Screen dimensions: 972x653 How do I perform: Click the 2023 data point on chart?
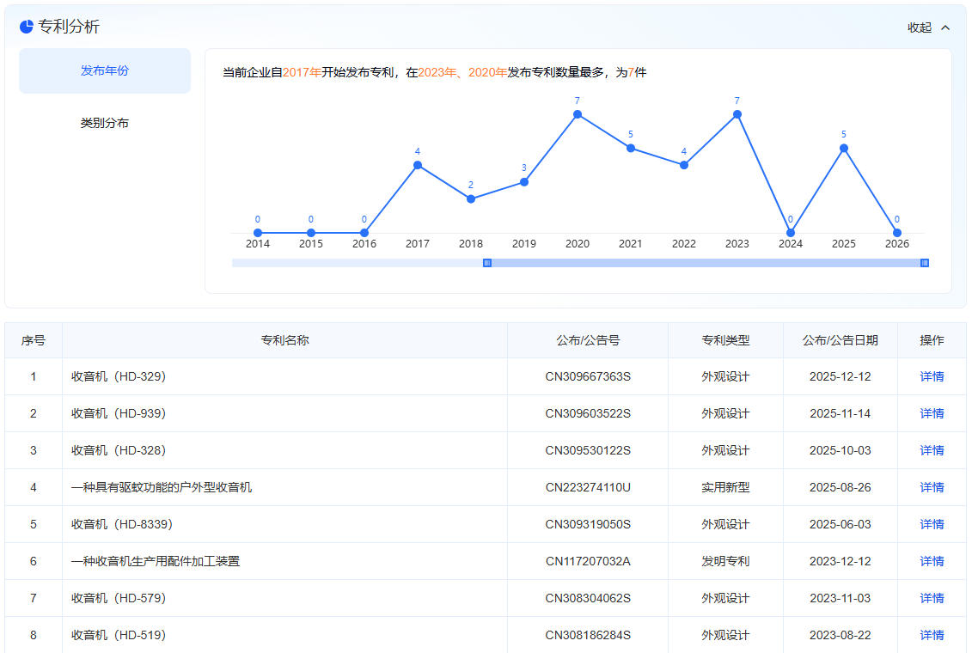(737, 114)
